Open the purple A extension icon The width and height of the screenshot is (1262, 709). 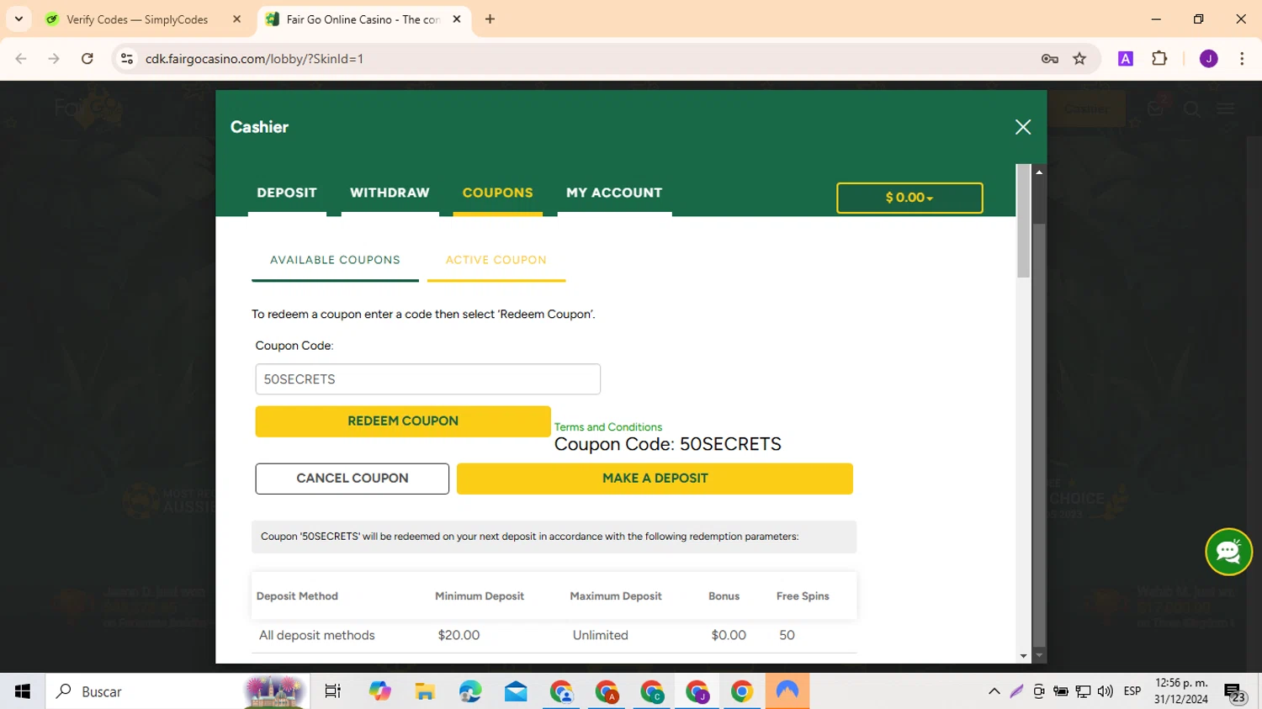(1126, 59)
